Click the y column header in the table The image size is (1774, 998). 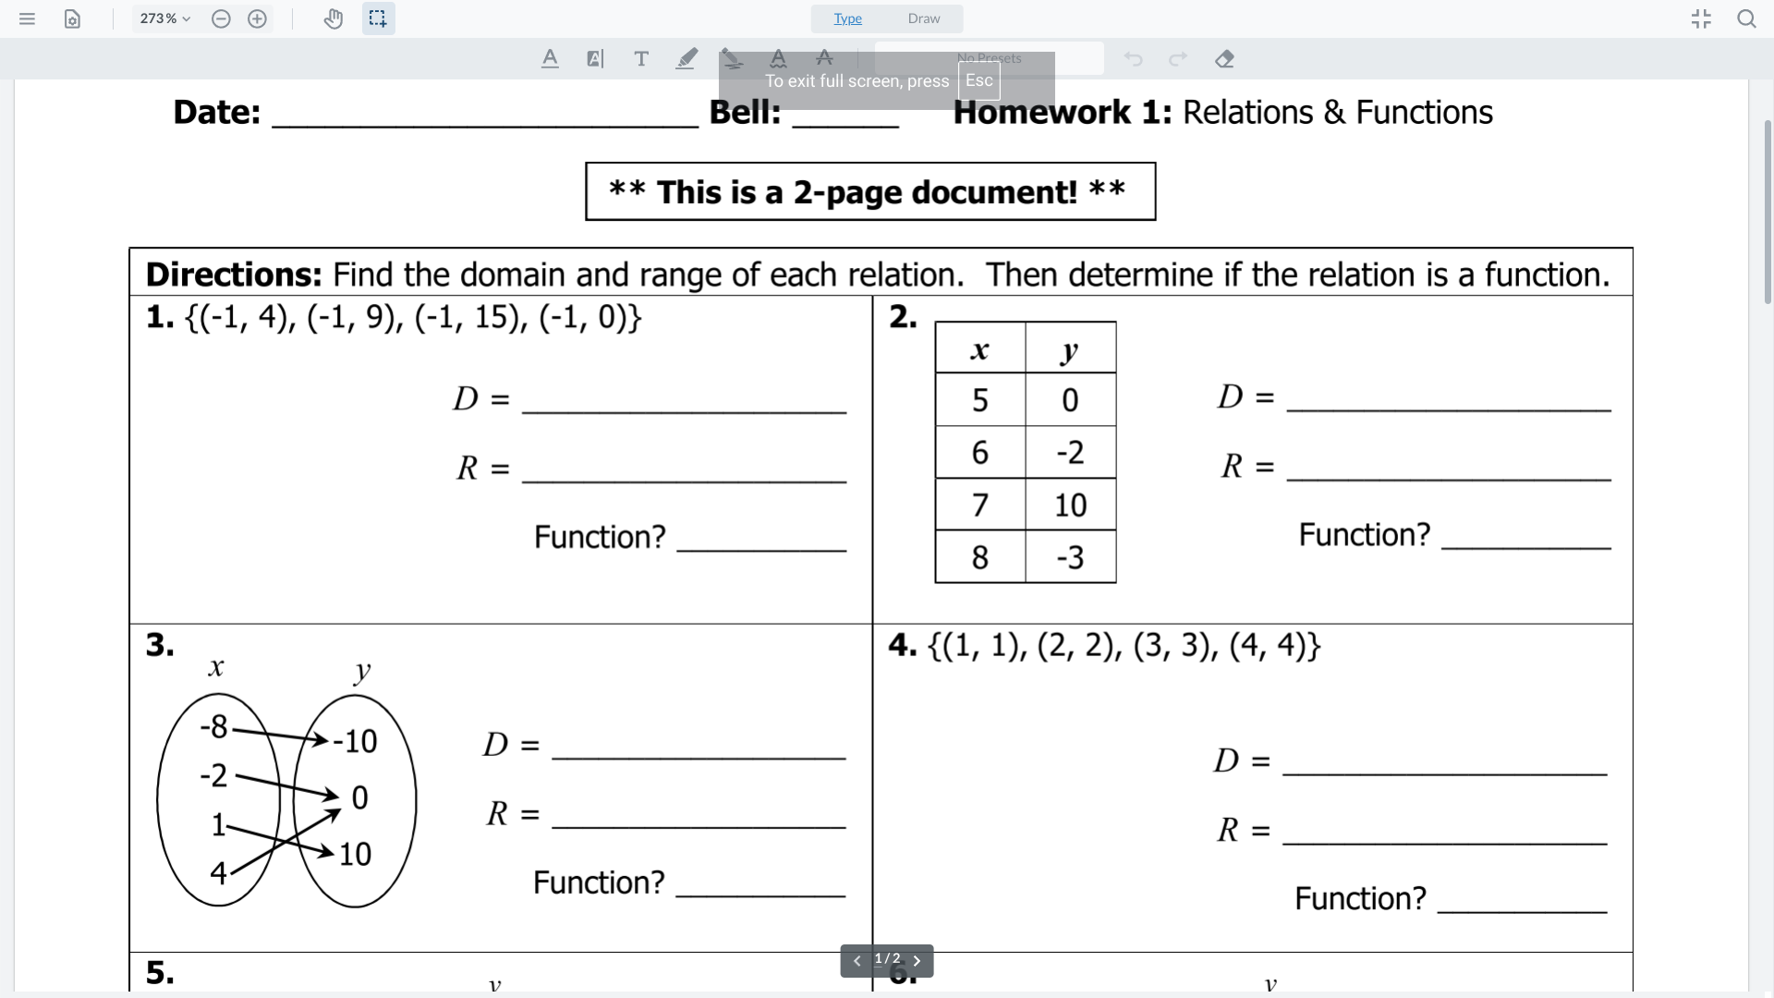(x=1071, y=348)
